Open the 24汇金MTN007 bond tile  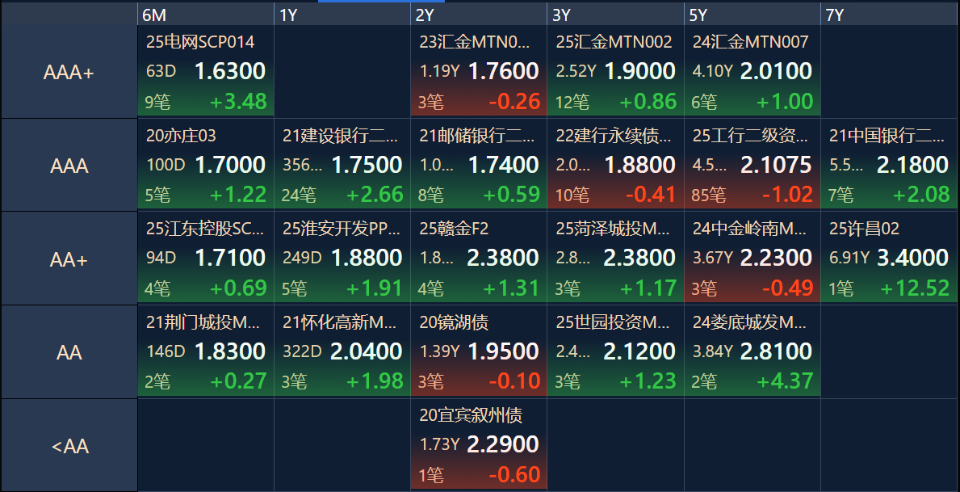click(x=752, y=72)
